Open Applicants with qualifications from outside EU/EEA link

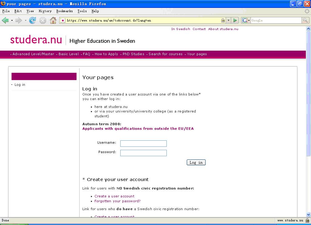pyautogui.click(x=138, y=129)
